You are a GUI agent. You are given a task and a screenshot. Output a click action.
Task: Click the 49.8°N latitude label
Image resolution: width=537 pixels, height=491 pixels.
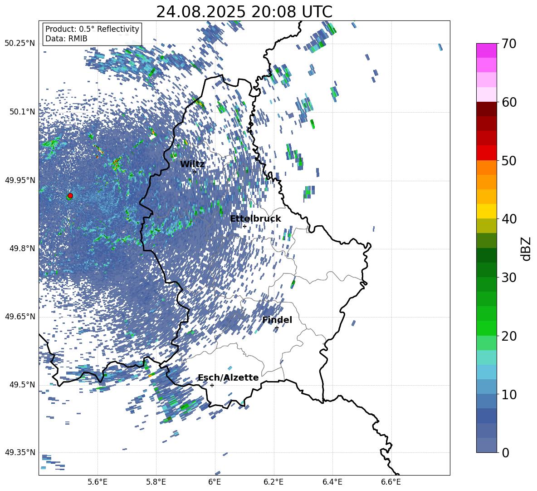tap(22, 248)
